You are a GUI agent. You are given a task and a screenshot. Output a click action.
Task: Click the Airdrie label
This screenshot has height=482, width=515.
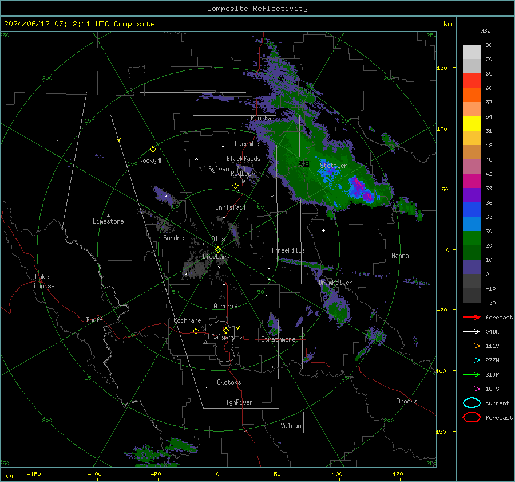tap(225, 306)
